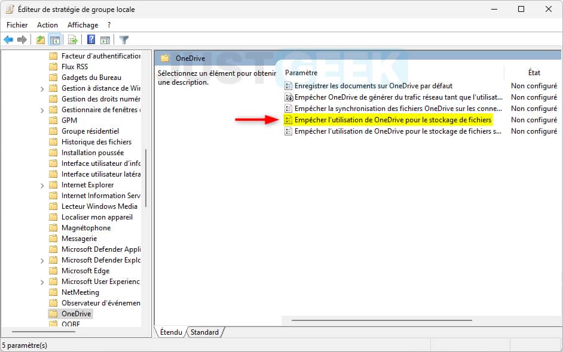The width and height of the screenshot is (563, 352).
Task: Select the last Empêcher l'utilisation policy ending in s...
Action: pyautogui.click(x=398, y=131)
